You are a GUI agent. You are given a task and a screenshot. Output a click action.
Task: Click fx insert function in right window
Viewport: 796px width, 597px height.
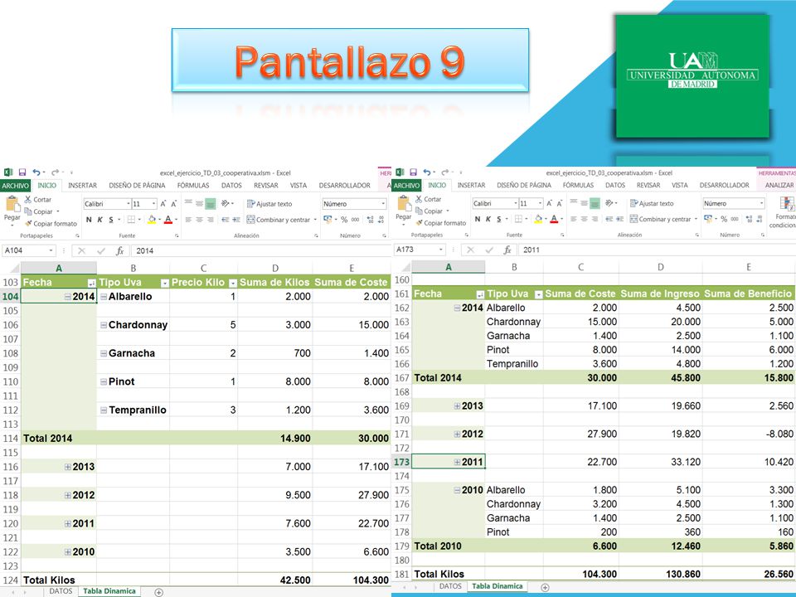click(x=507, y=250)
